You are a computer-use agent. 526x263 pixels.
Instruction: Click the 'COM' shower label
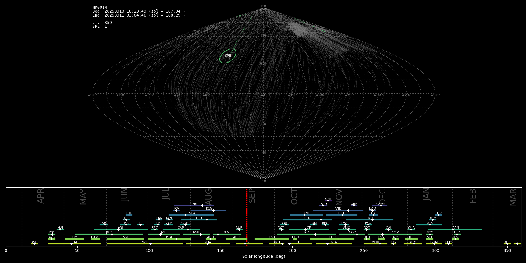point(395,232)
